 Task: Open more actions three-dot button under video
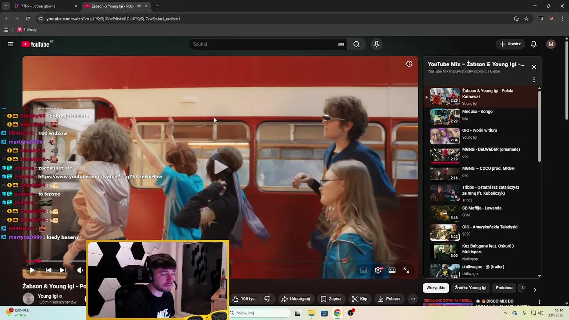click(413, 299)
